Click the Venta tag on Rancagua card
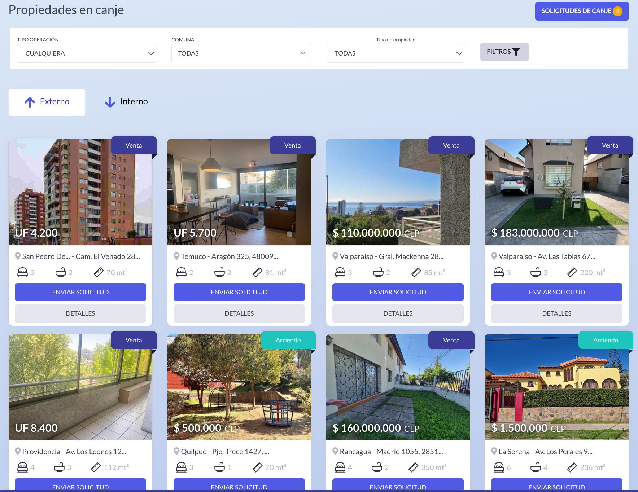Screen dimensions: 638x492 pos(451,340)
